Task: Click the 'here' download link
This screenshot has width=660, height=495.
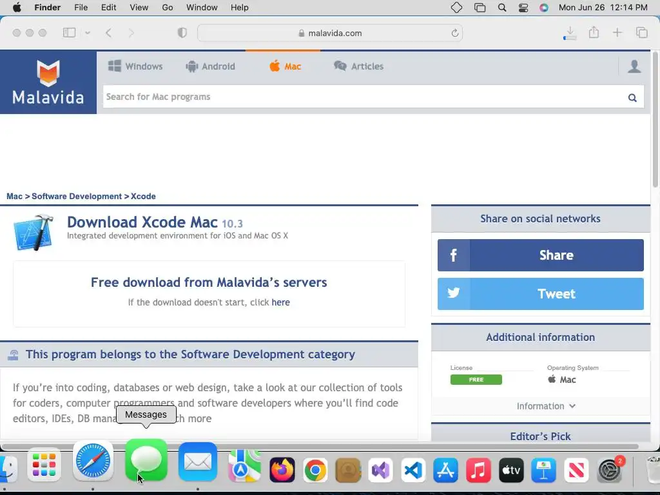Action: [x=281, y=302]
